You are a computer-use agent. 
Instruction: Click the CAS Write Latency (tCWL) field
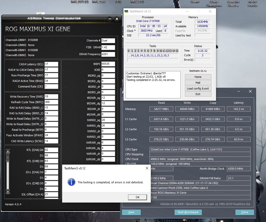[51, 141]
